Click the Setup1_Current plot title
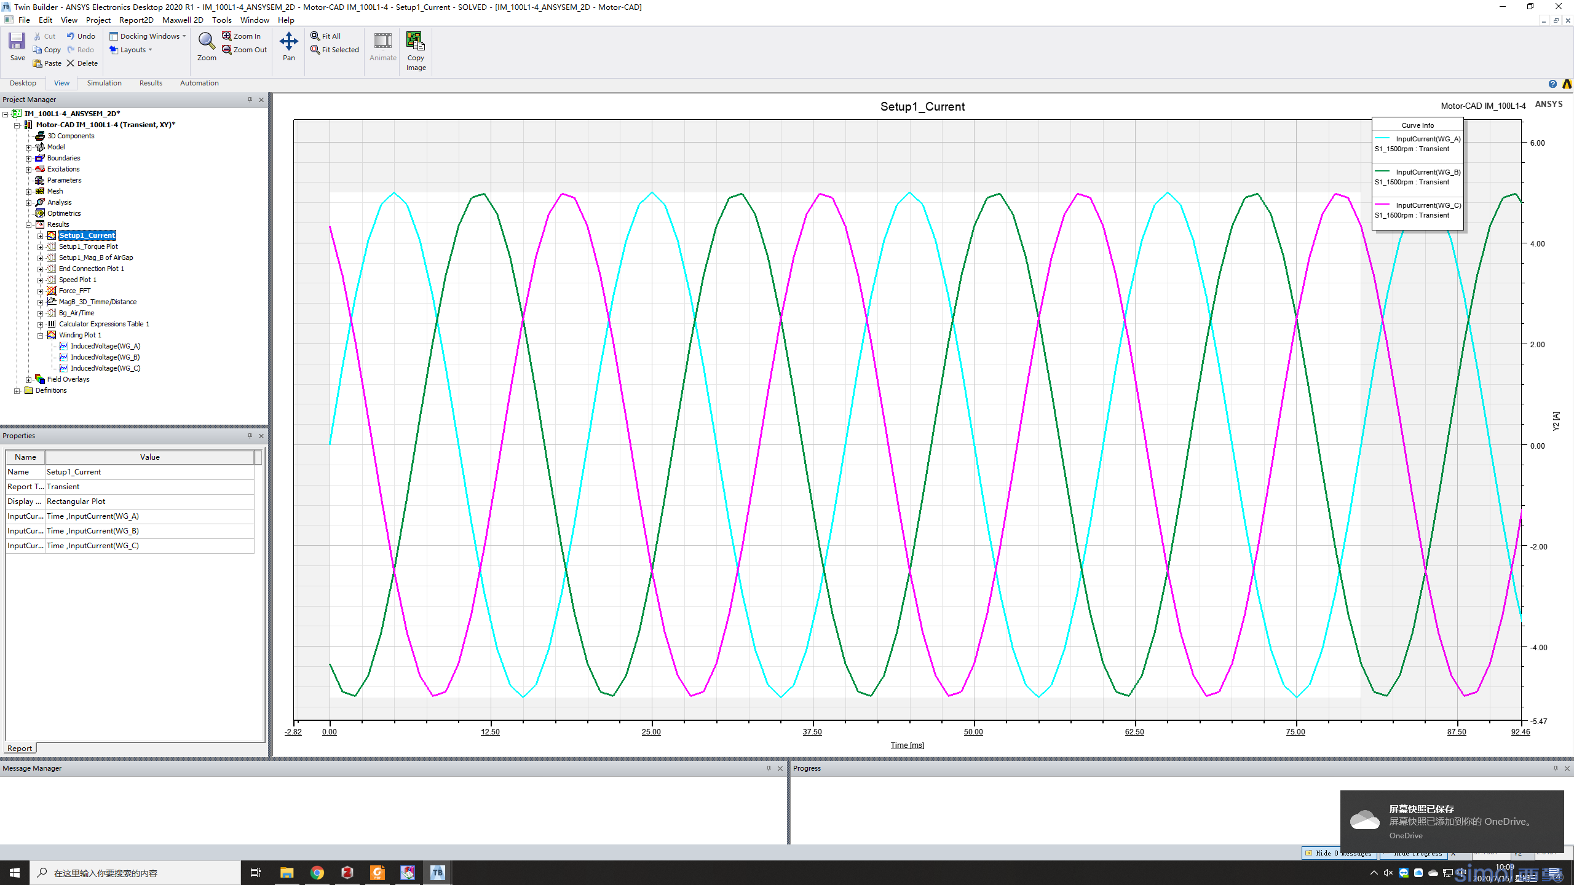Viewport: 1574px width, 885px height. [922, 107]
